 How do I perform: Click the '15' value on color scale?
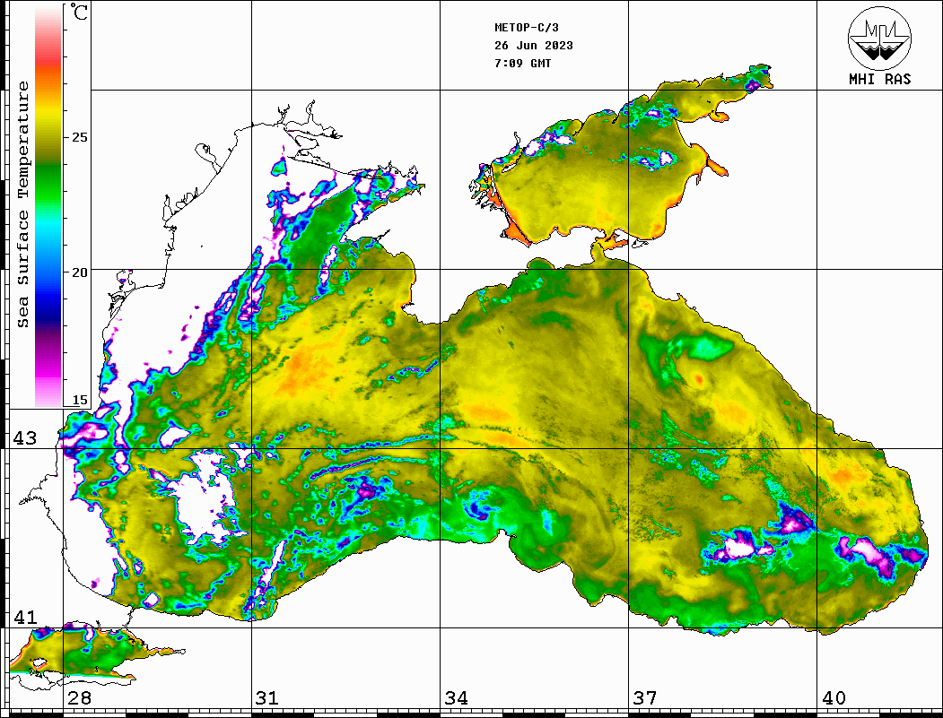point(79,400)
